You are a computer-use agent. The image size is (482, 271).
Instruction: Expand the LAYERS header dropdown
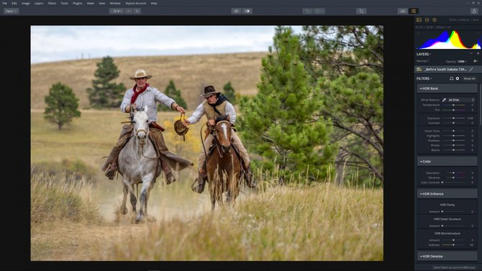(x=424, y=54)
